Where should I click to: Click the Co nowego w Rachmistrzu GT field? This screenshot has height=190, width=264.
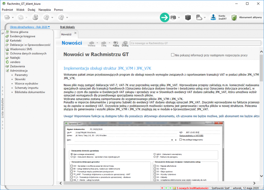click(195, 43)
